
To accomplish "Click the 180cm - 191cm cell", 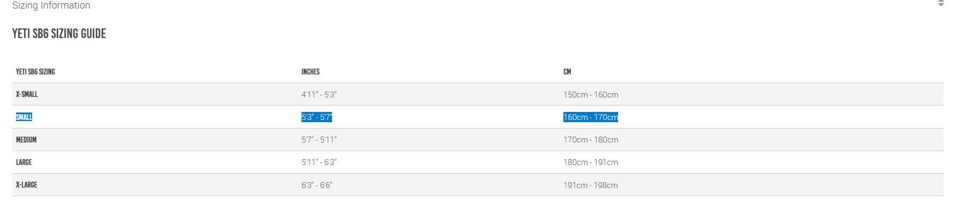I will point(590,162).
